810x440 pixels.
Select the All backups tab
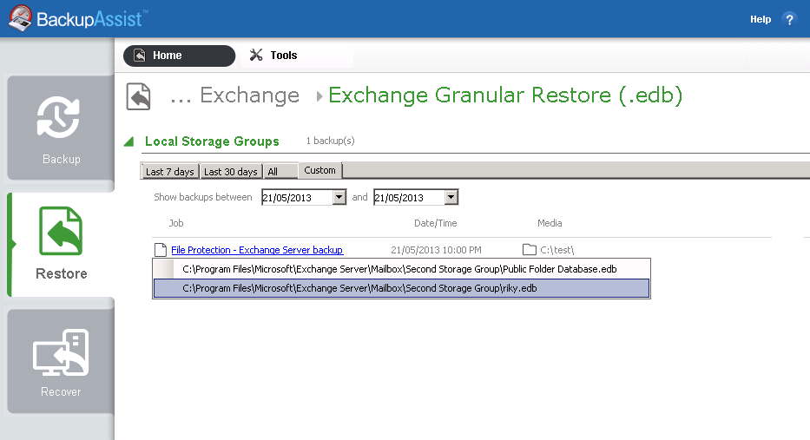(280, 172)
